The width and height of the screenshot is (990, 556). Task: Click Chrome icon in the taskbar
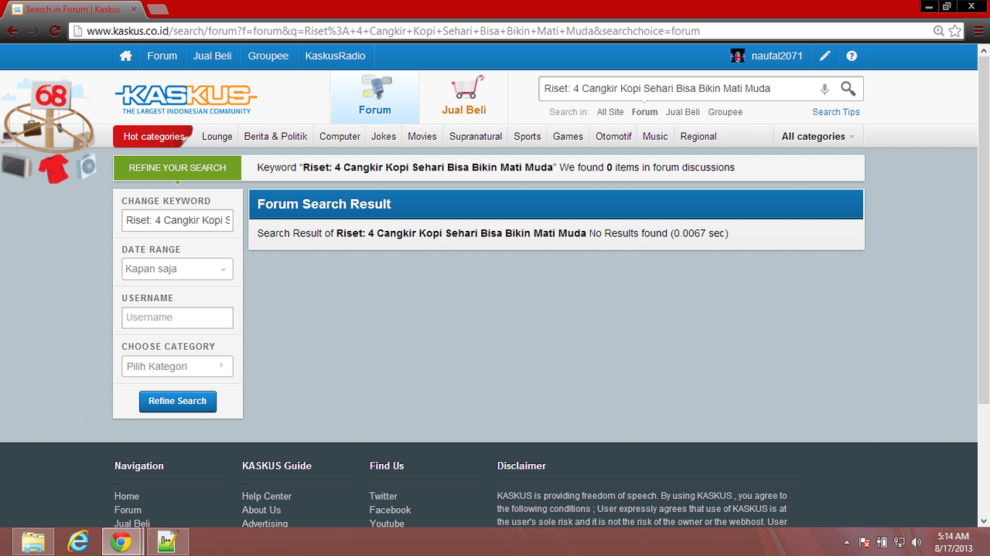tap(121, 542)
